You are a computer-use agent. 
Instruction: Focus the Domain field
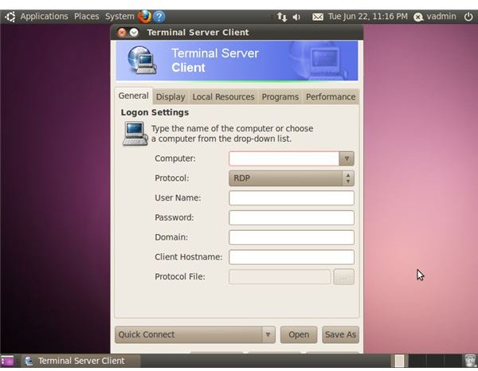[292, 237]
